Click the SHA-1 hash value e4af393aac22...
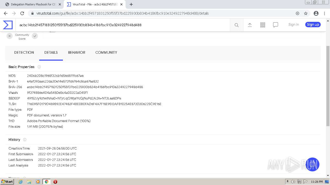The image size is (330, 185). pos(63,81)
